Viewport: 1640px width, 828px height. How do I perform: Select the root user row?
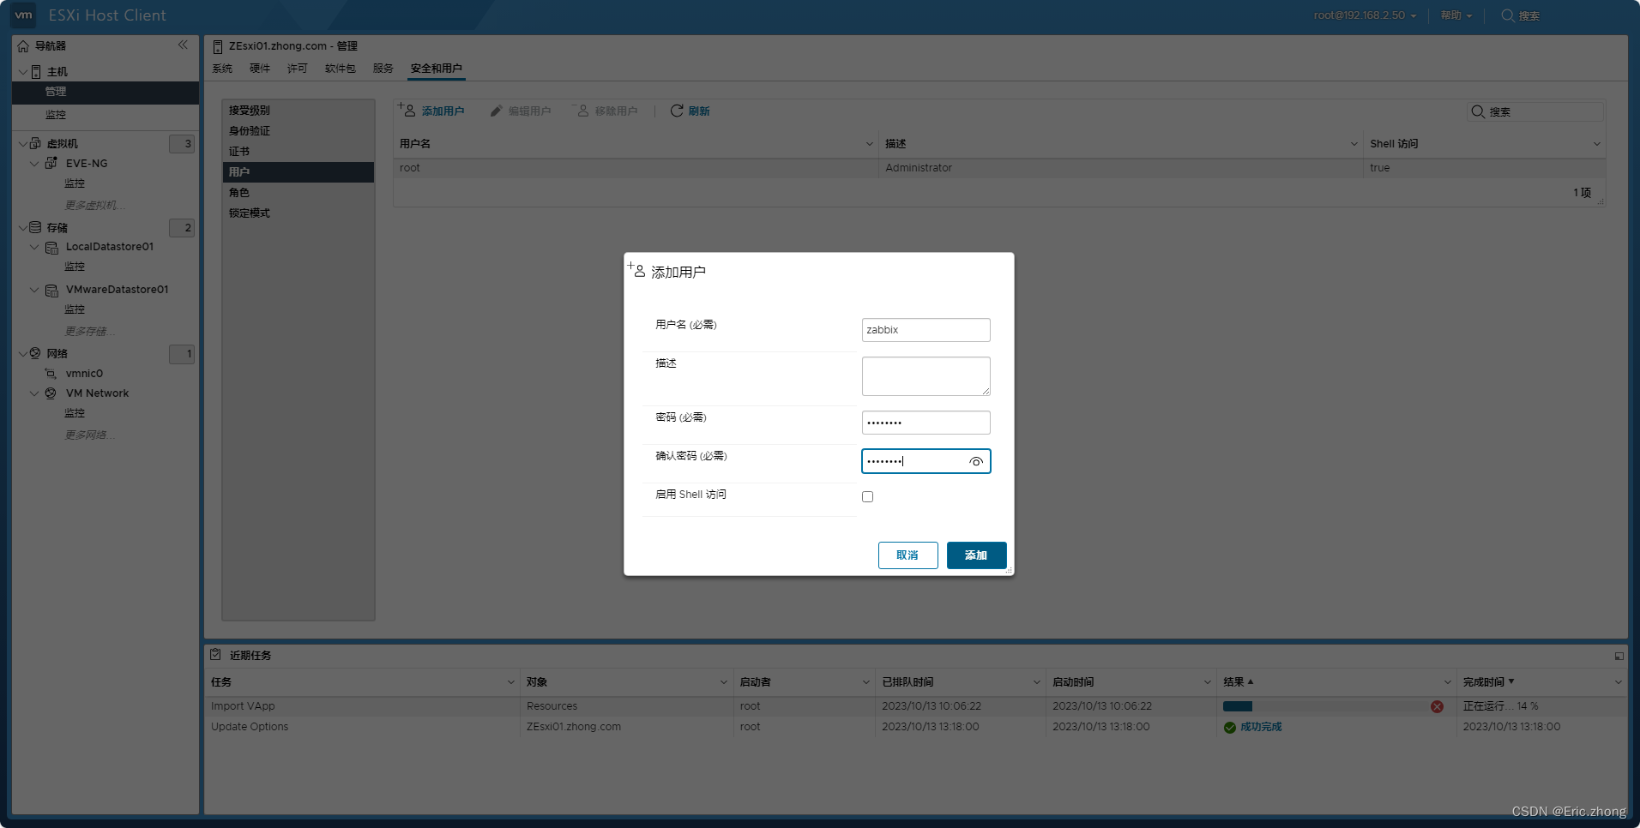[x=999, y=168]
